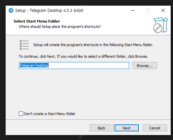Click the "To continue, click Next" instruction text
Screen dimensions: 173x140
coord(83,56)
